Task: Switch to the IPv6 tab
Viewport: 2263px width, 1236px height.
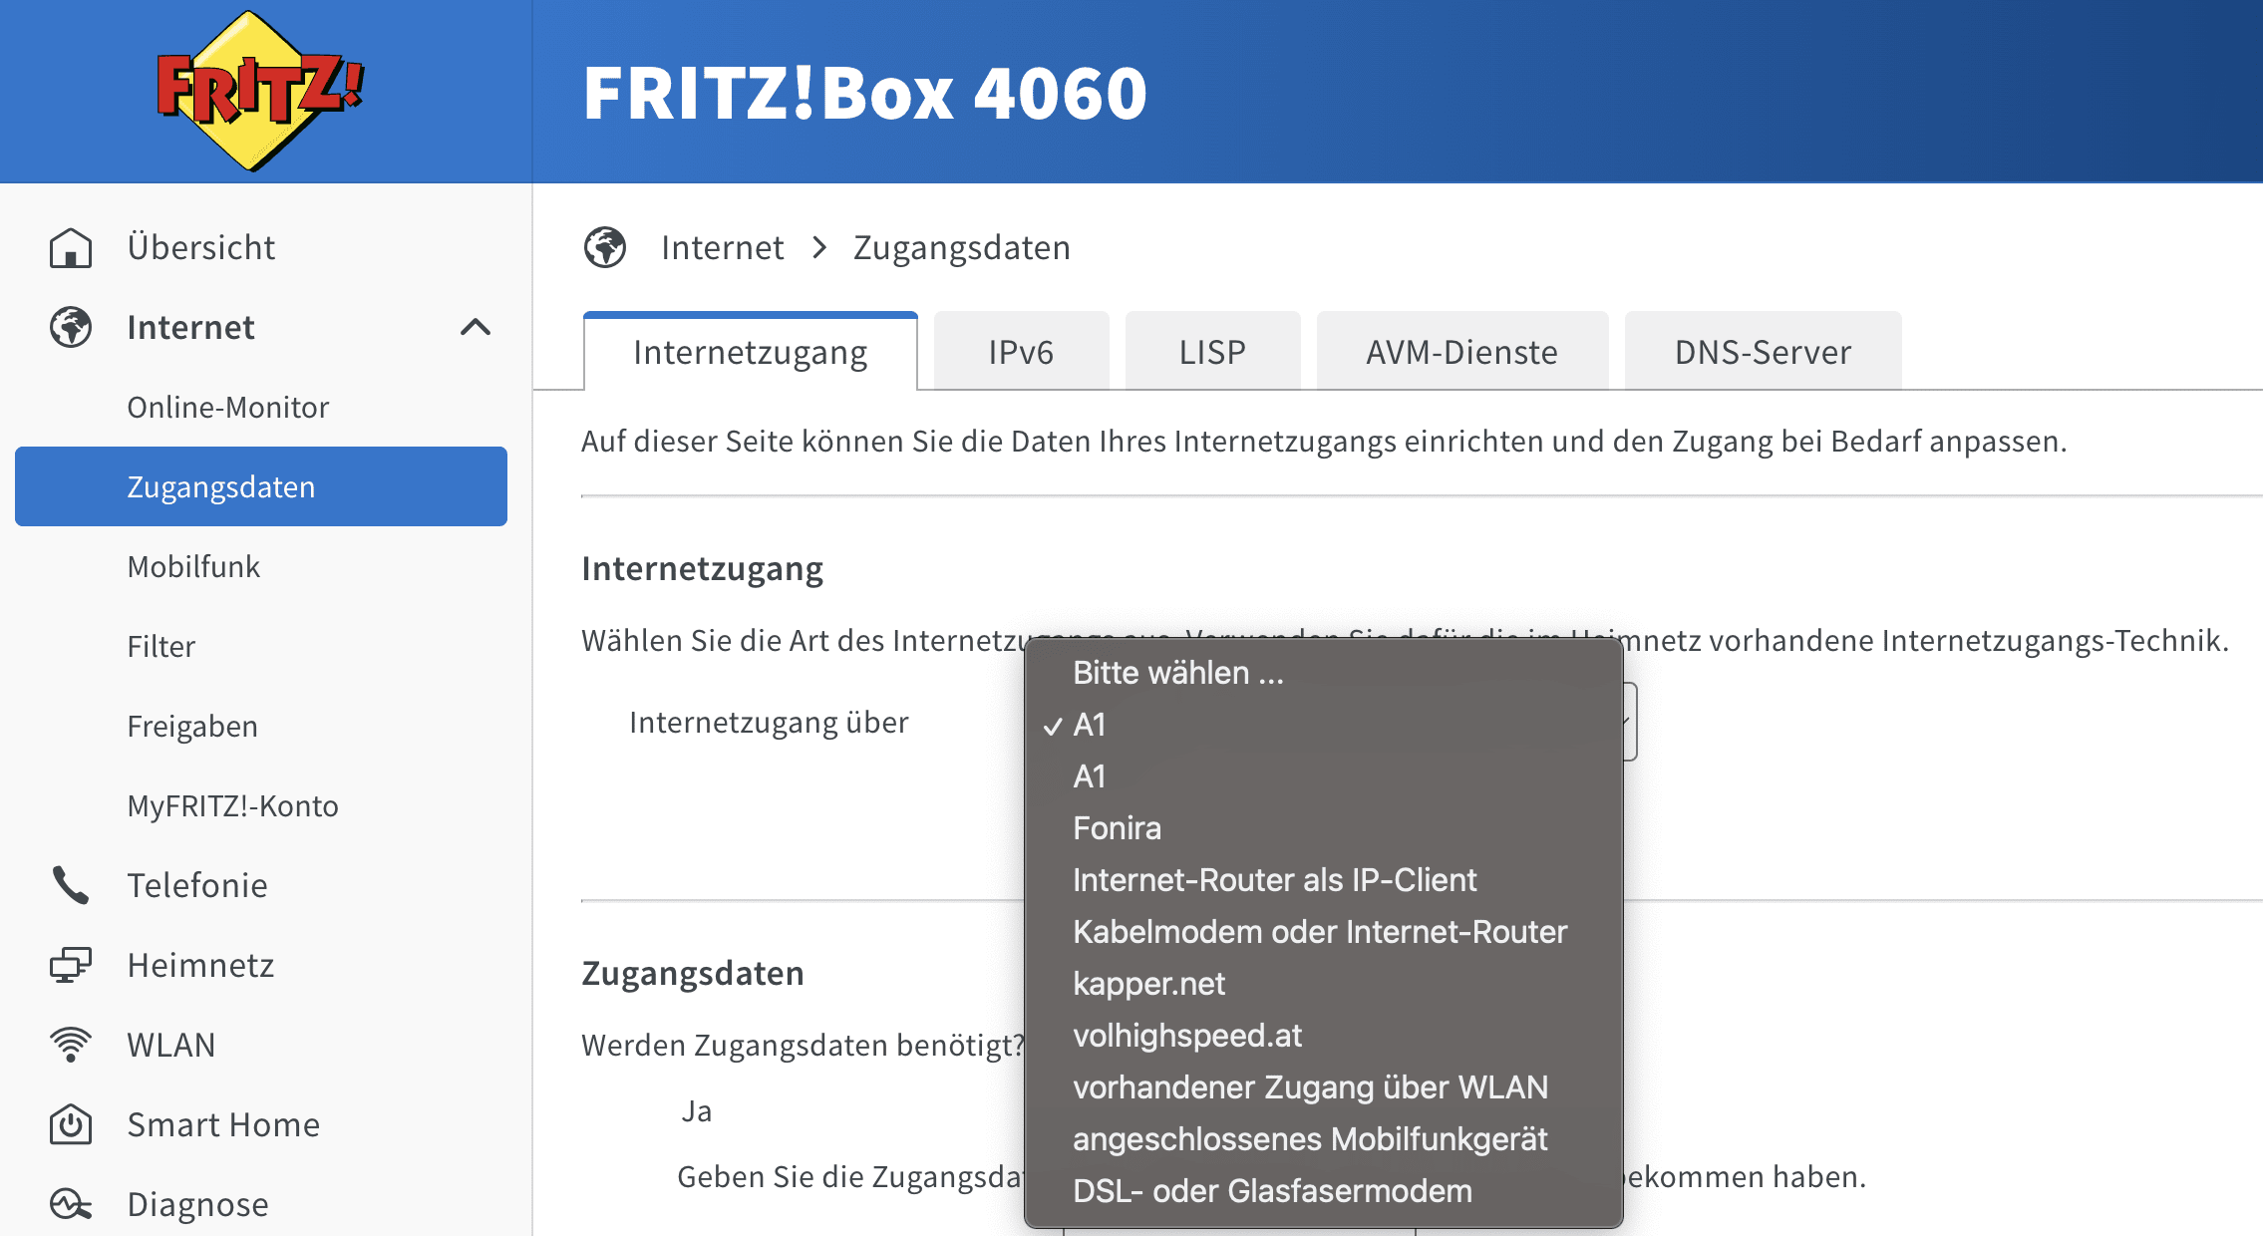Action: [x=1020, y=352]
